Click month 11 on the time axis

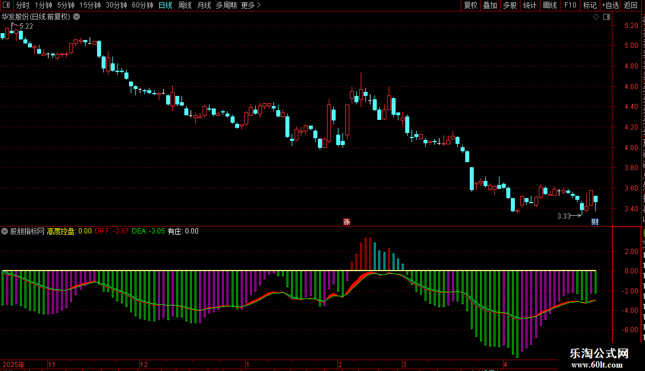click(51, 364)
